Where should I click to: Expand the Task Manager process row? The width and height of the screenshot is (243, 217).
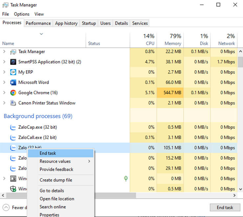(4, 52)
